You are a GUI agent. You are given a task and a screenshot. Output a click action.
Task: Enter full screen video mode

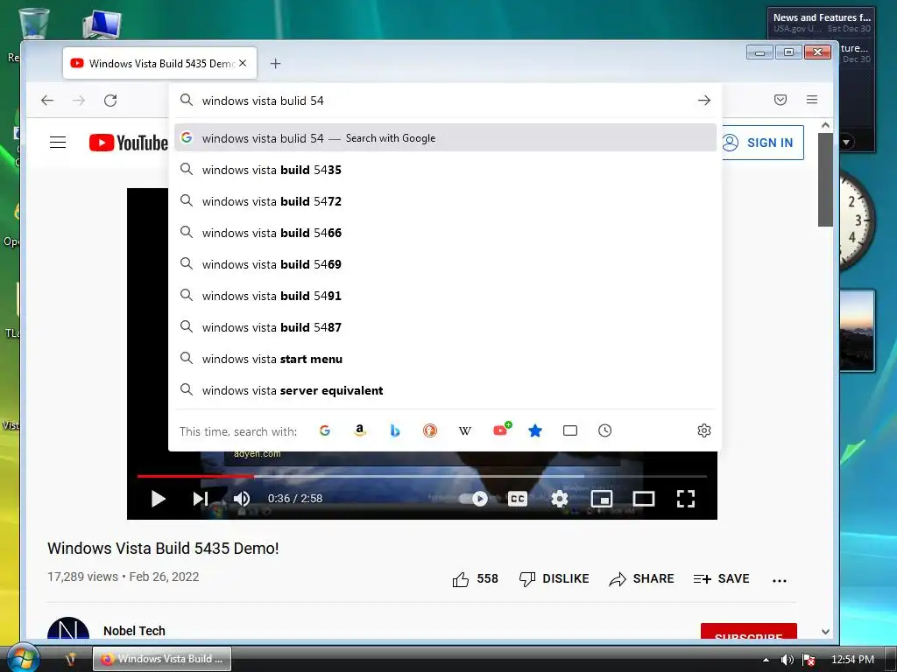coord(685,499)
